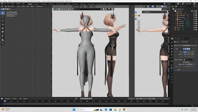Hide the Empty object with eye icon
This screenshot has height=112, width=198.
pos(194,13)
